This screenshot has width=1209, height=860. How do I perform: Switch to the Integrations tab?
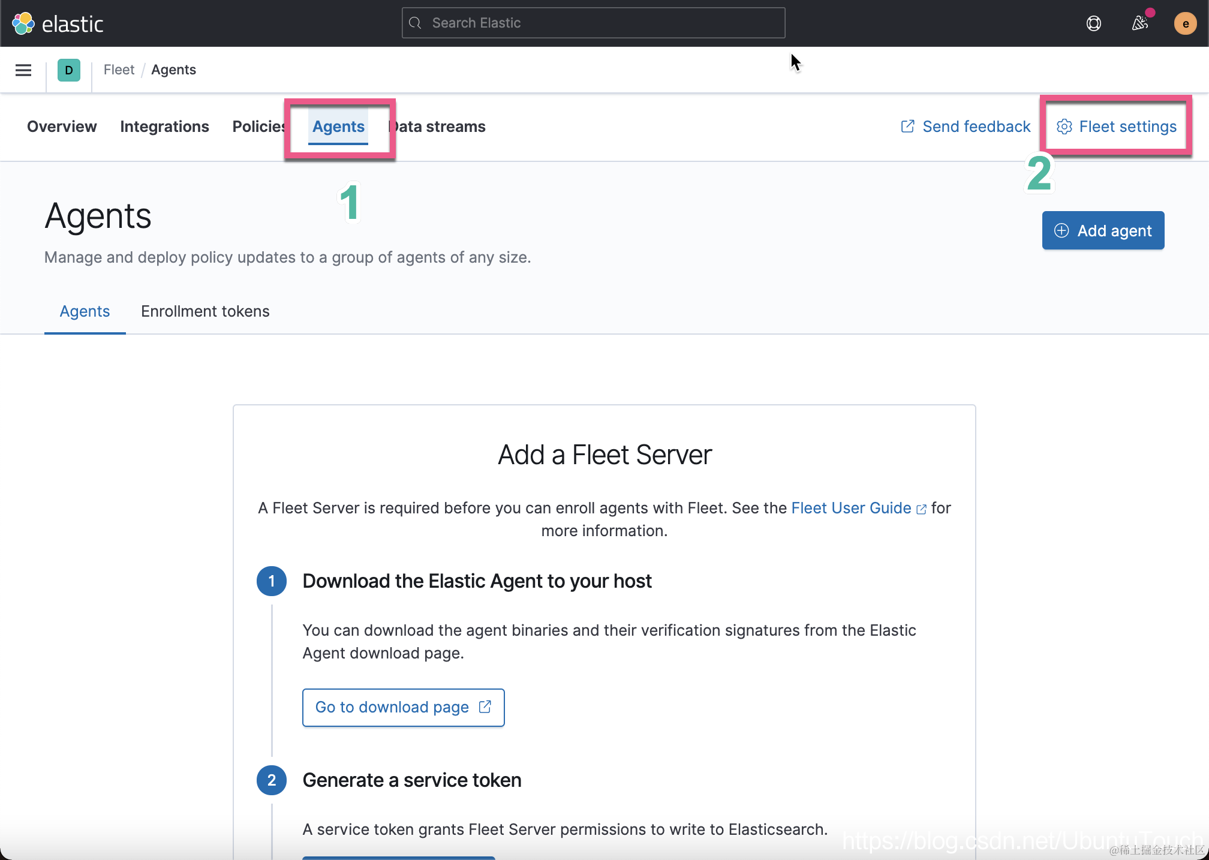[x=164, y=127]
